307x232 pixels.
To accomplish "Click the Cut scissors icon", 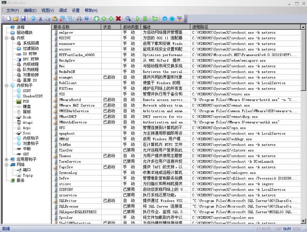I will click(x=40, y=19).
